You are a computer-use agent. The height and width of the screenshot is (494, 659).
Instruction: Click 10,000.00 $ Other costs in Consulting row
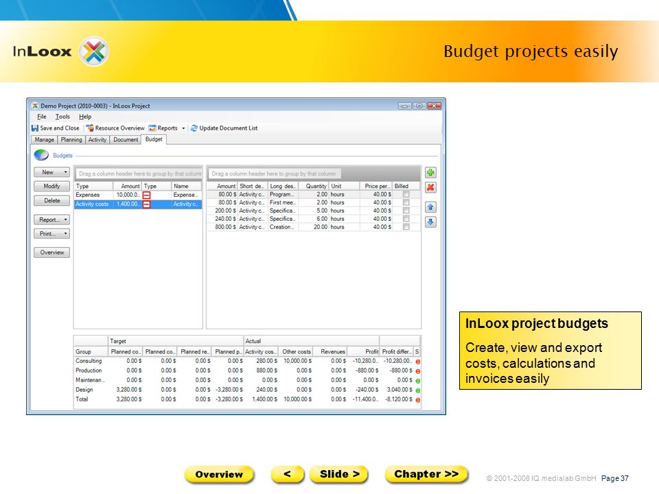(297, 362)
